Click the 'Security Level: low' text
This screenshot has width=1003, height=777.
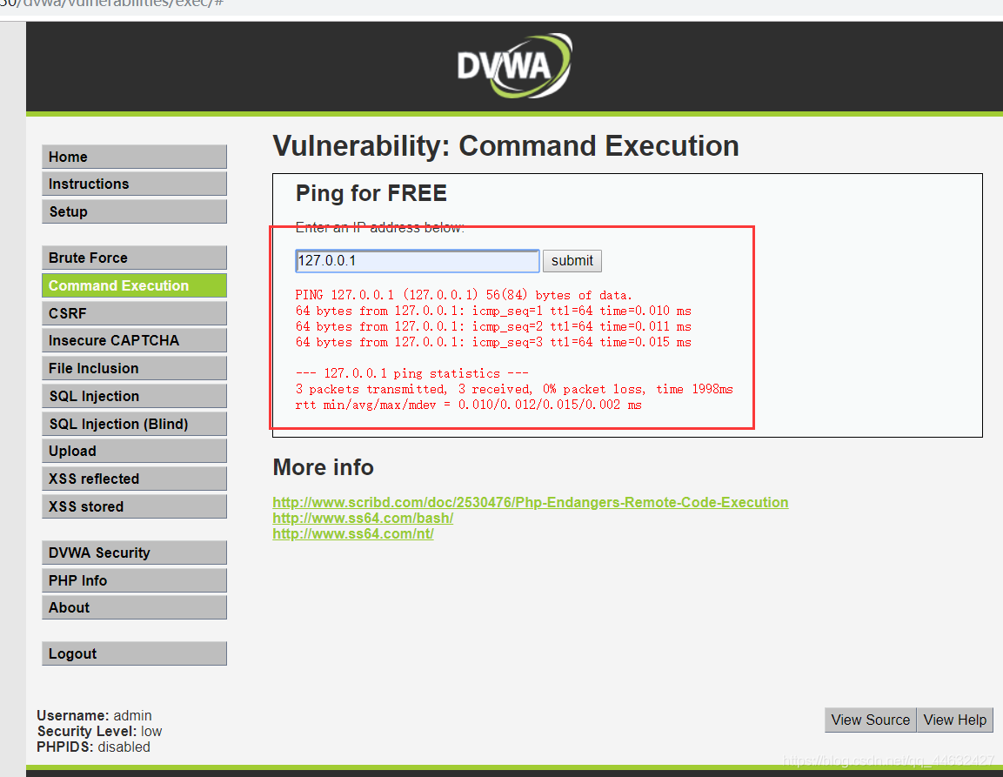(x=99, y=731)
